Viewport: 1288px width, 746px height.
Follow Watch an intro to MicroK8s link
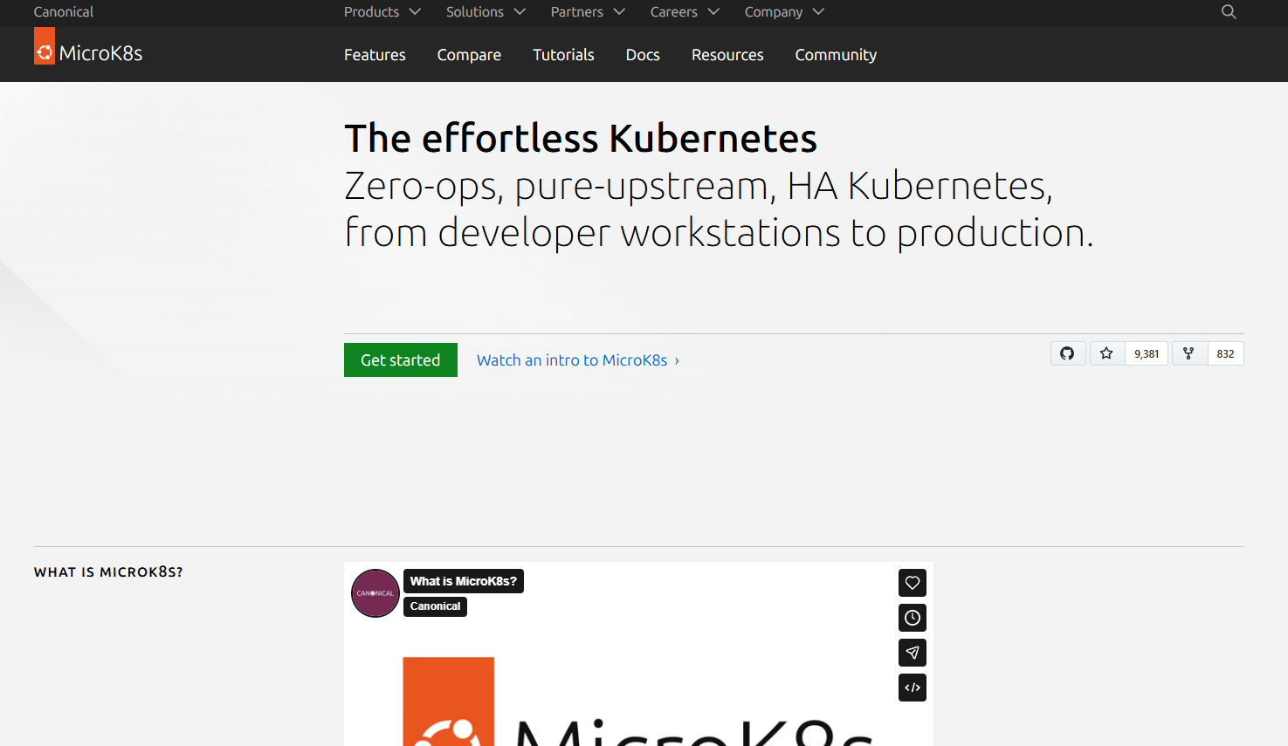point(578,360)
